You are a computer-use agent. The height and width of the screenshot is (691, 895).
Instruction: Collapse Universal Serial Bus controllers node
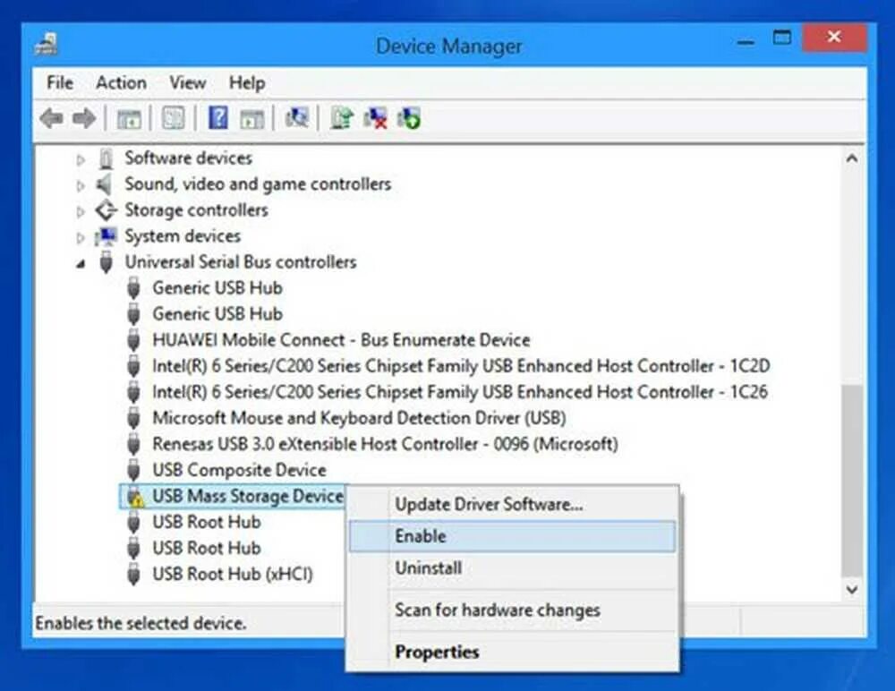coord(81,264)
